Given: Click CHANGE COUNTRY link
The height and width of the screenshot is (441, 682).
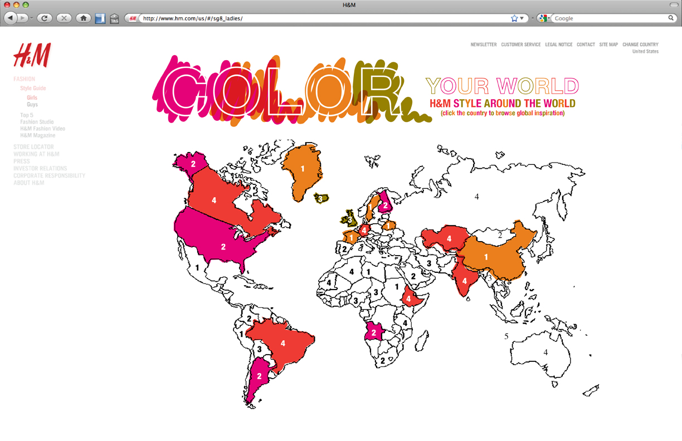Looking at the screenshot, I should pyautogui.click(x=640, y=45).
